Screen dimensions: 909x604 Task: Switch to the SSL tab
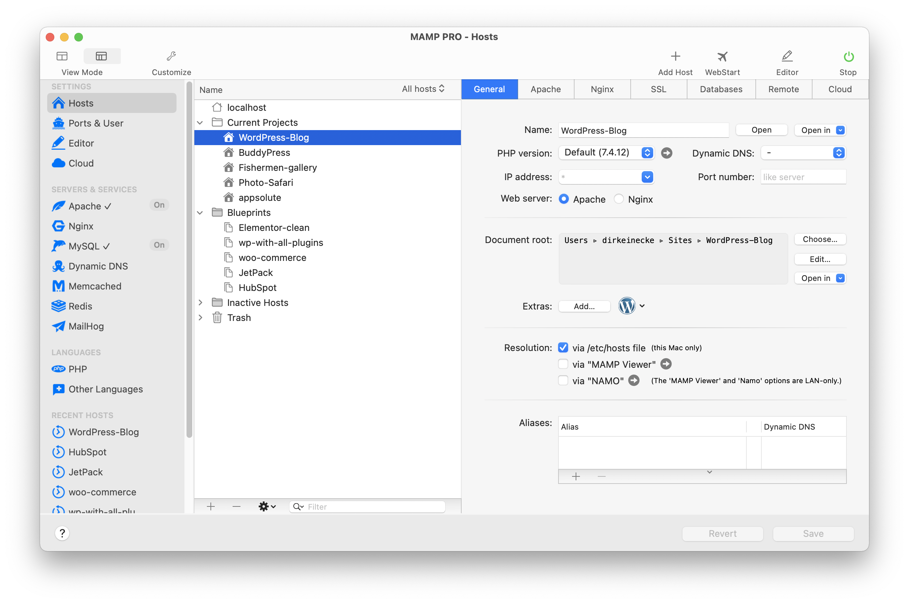click(x=659, y=89)
